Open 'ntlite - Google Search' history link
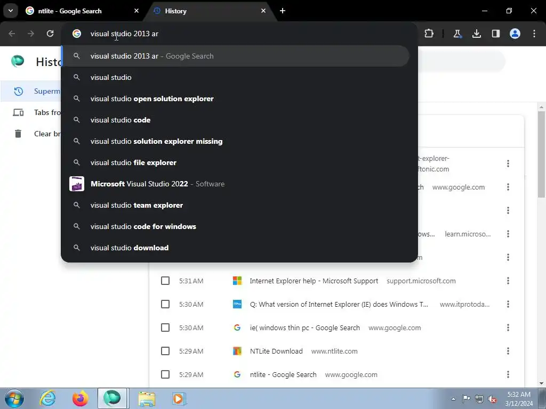The image size is (546, 409). pyautogui.click(x=283, y=374)
